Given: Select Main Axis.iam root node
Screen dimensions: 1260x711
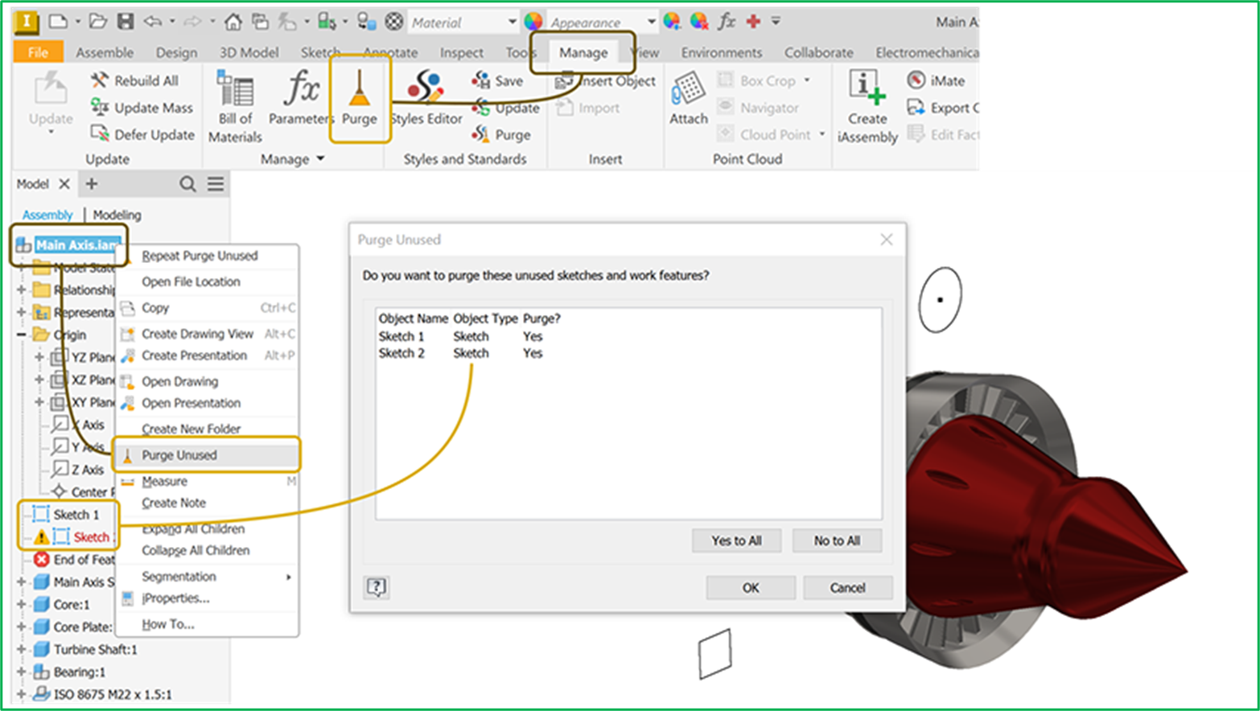Looking at the screenshot, I should 77,245.
